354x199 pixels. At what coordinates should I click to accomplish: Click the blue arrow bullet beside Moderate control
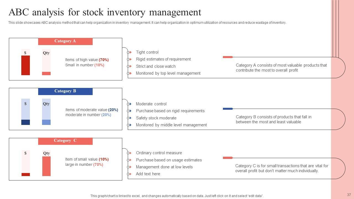(x=130, y=104)
